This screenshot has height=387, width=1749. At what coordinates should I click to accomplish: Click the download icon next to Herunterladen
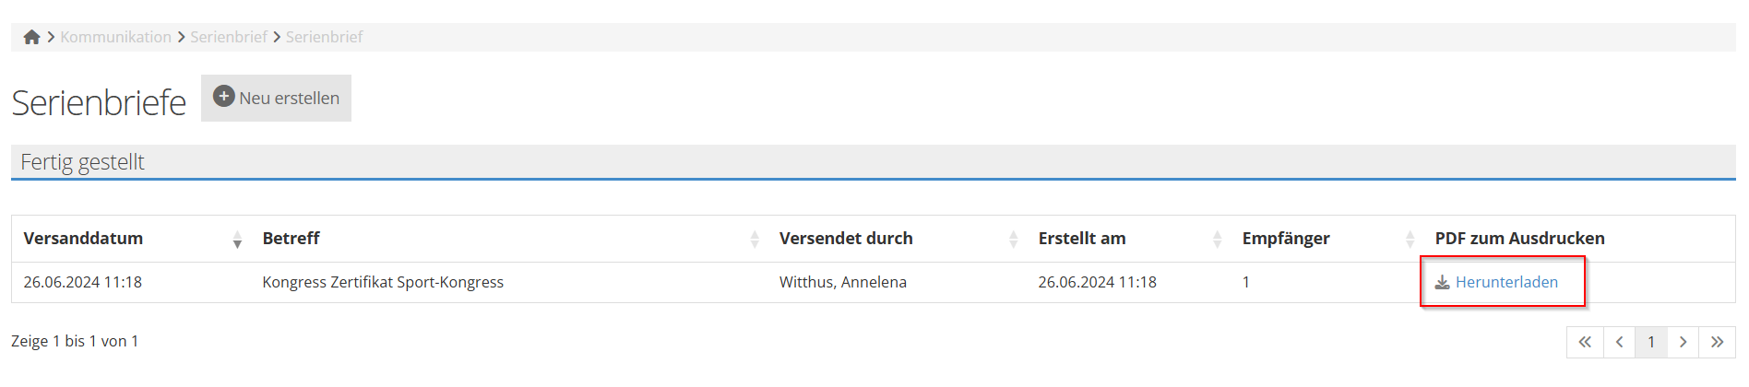click(1442, 282)
